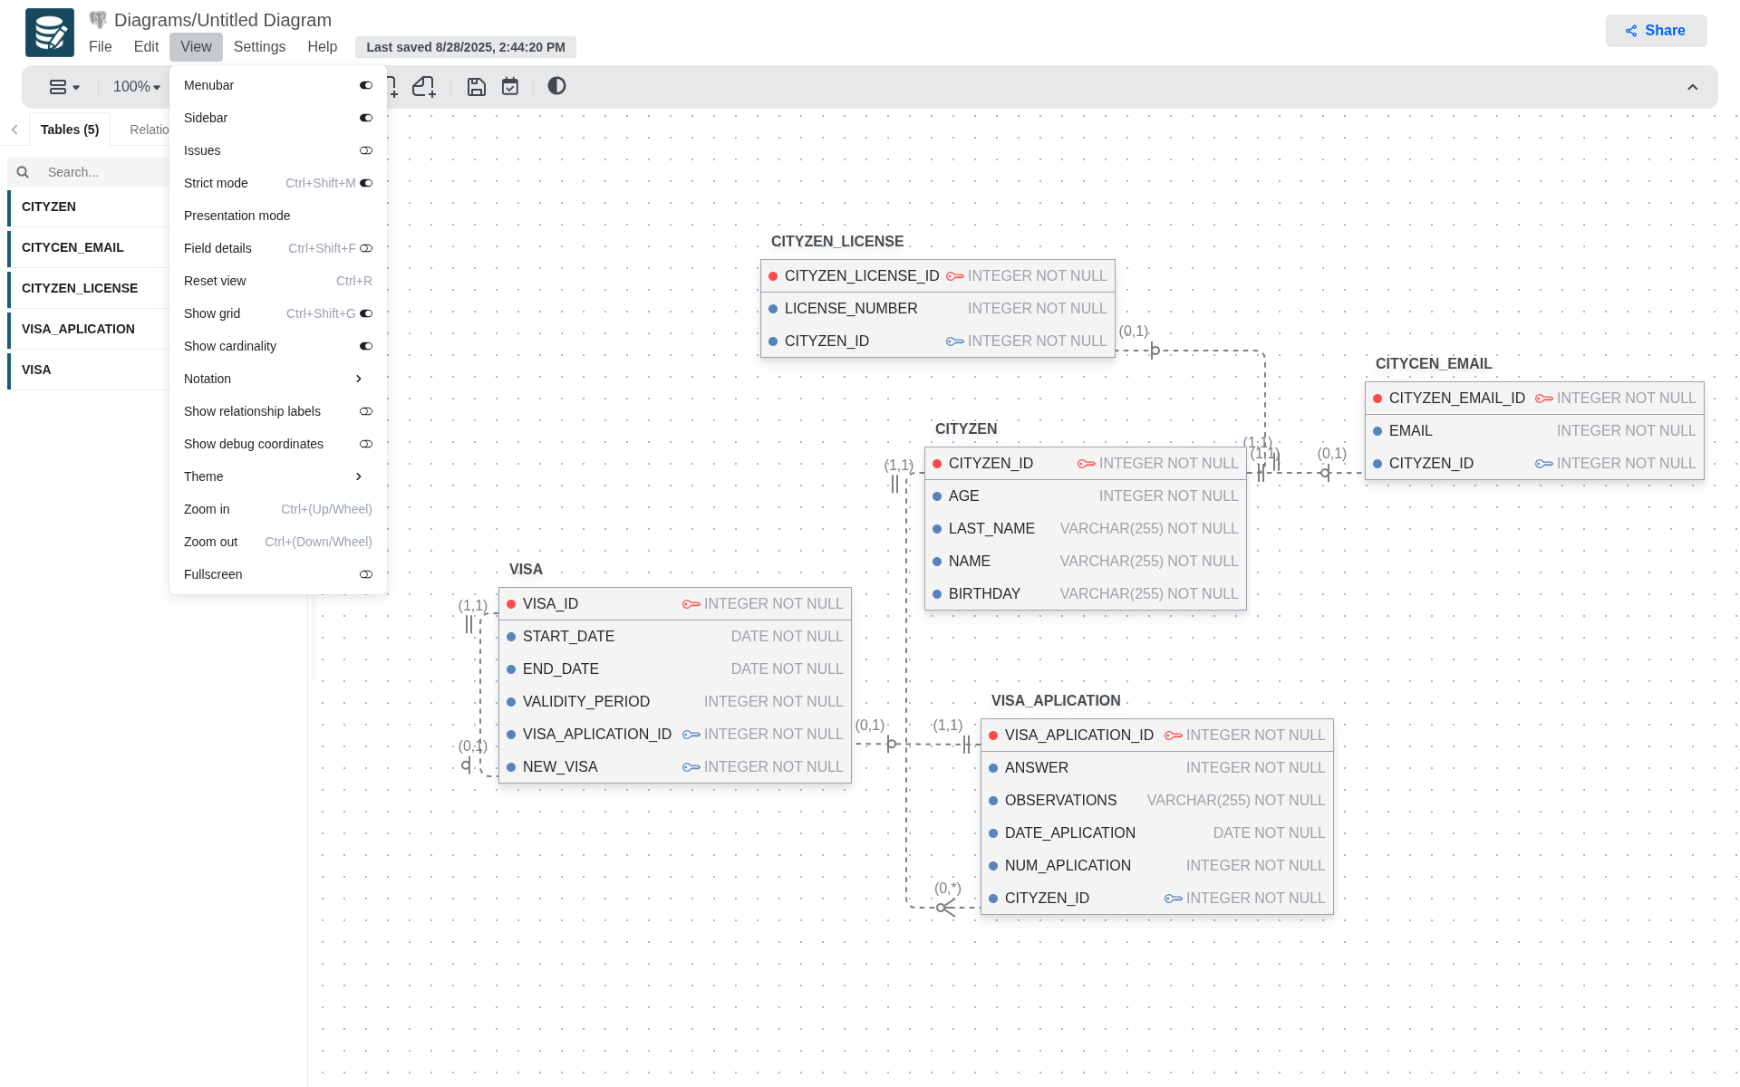The image size is (1740, 1087).
Task: Toggle the dark/light theme contrast icon
Action: [556, 86]
